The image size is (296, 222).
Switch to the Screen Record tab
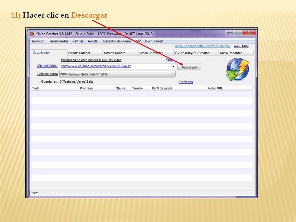pyautogui.click(x=120, y=53)
